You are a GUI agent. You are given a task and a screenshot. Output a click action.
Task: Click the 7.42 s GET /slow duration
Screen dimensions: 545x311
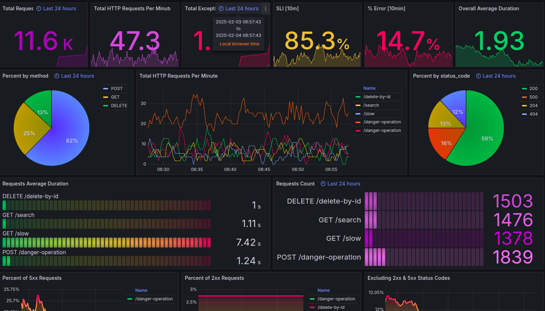click(x=249, y=243)
